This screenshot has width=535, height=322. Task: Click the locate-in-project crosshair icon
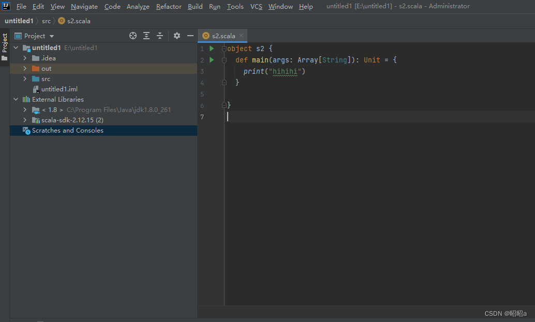tap(133, 36)
